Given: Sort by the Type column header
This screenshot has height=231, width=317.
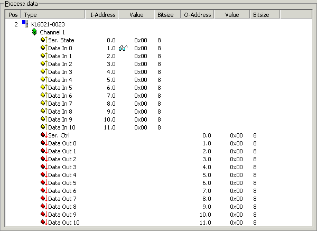Looking at the screenshot, I should tap(53, 15).
